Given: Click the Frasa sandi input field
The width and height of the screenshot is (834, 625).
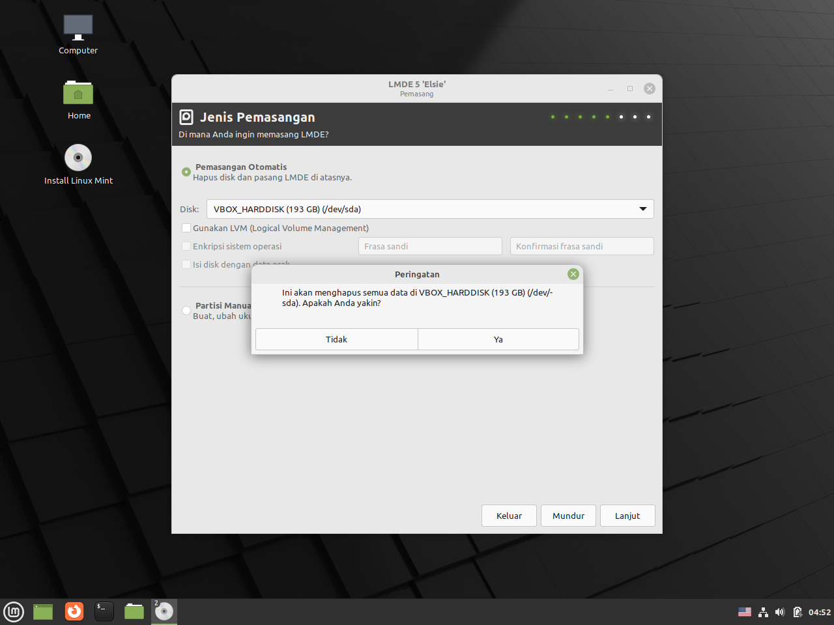Looking at the screenshot, I should pos(430,246).
